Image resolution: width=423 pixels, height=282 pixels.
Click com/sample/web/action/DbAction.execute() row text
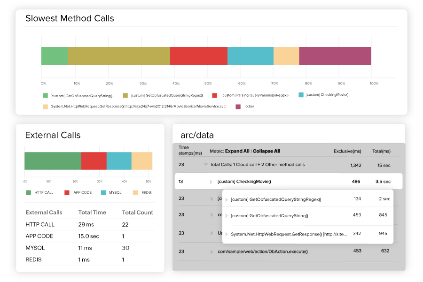(263, 252)
